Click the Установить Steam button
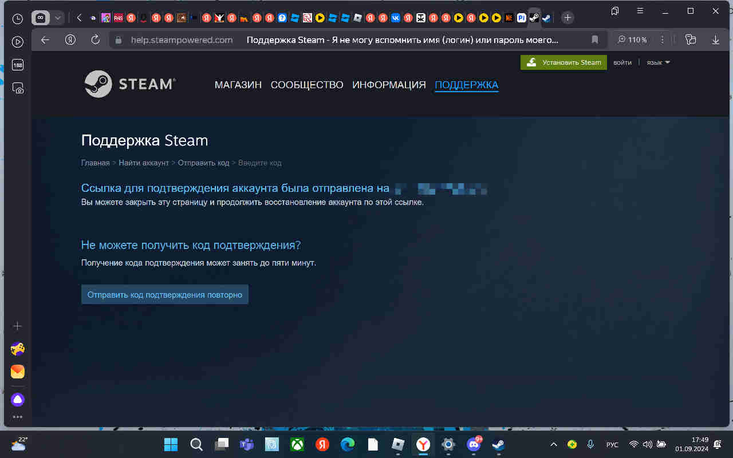Image resolution: width=733 pixels, height=458 pixels. (563, 62)
